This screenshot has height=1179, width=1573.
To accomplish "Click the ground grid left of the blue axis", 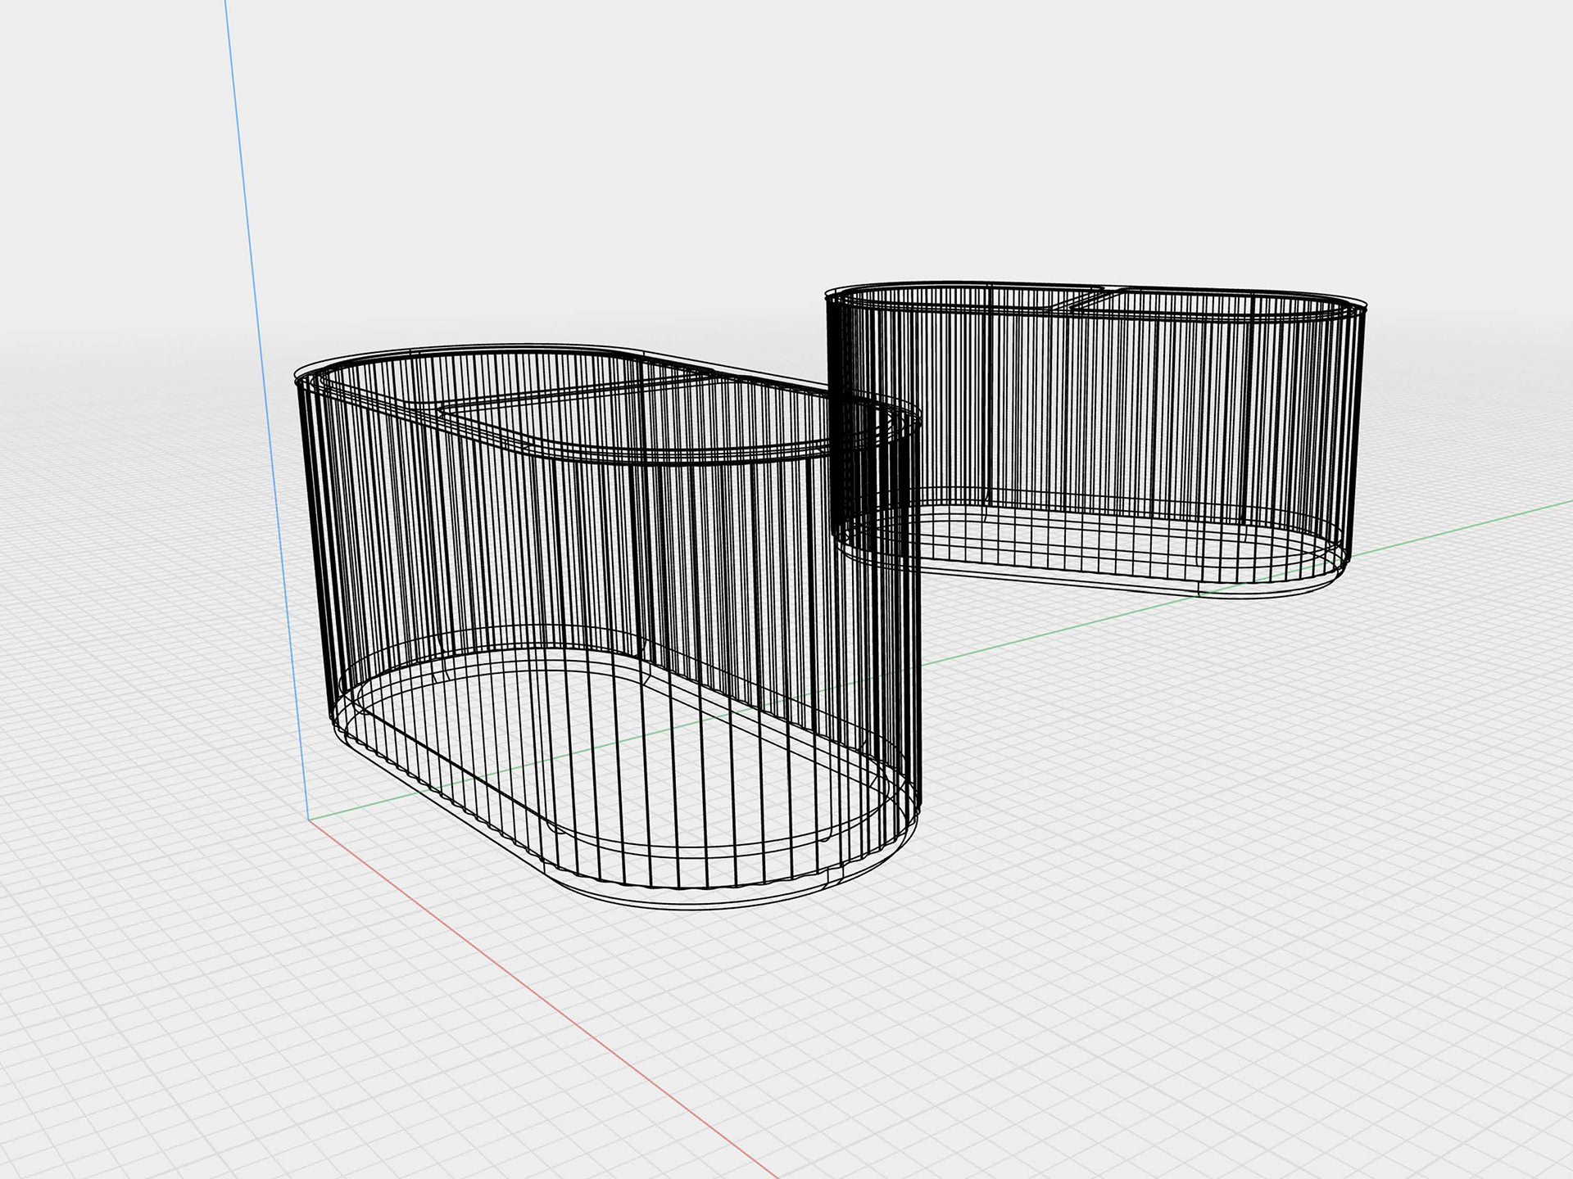I will point(123,737).
